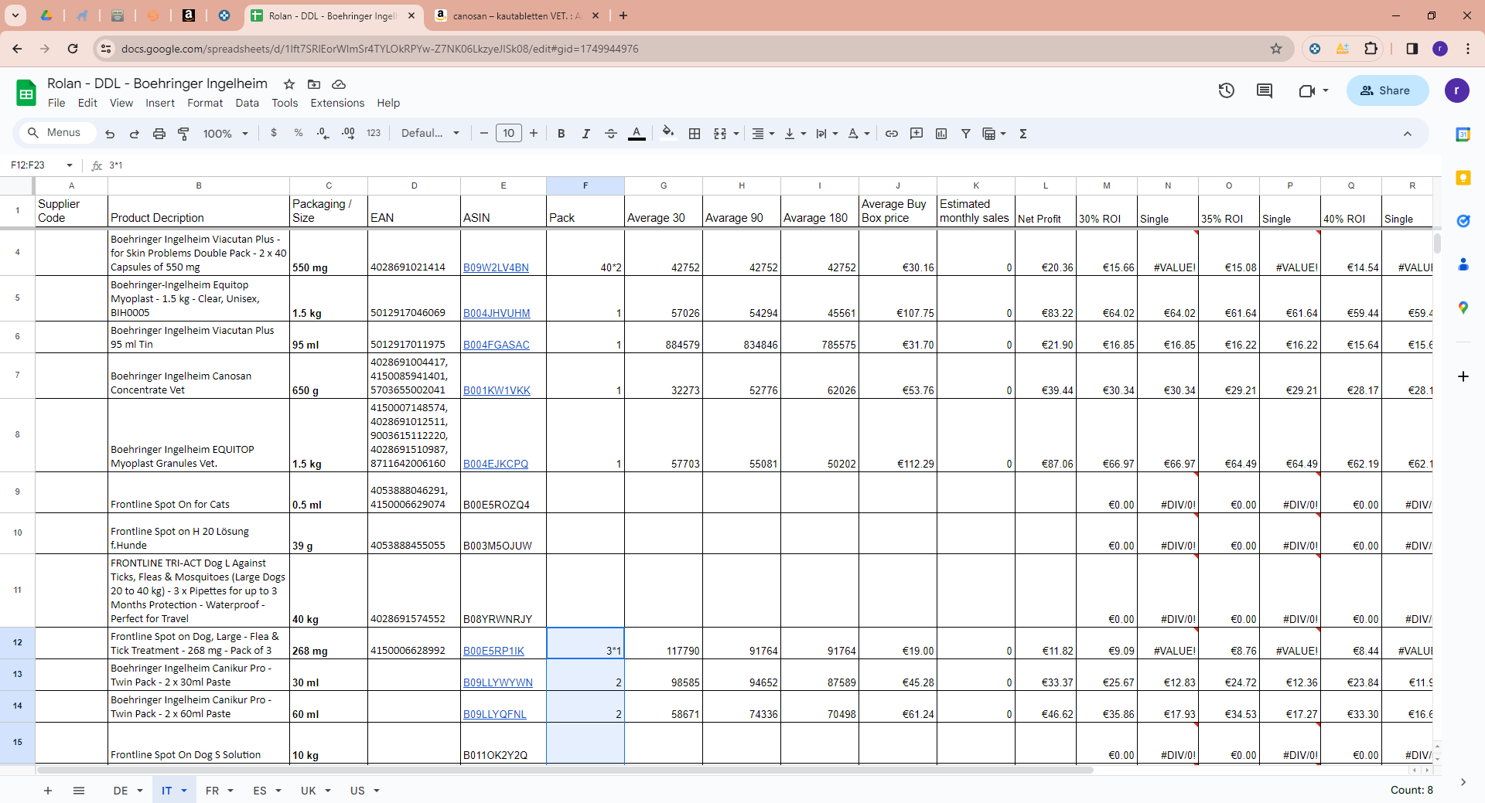This screenshot has height=803, width=1485.
Task: Print the spreadsheet using printer icon
Action: pyautogui.click(x=159, y=134)
